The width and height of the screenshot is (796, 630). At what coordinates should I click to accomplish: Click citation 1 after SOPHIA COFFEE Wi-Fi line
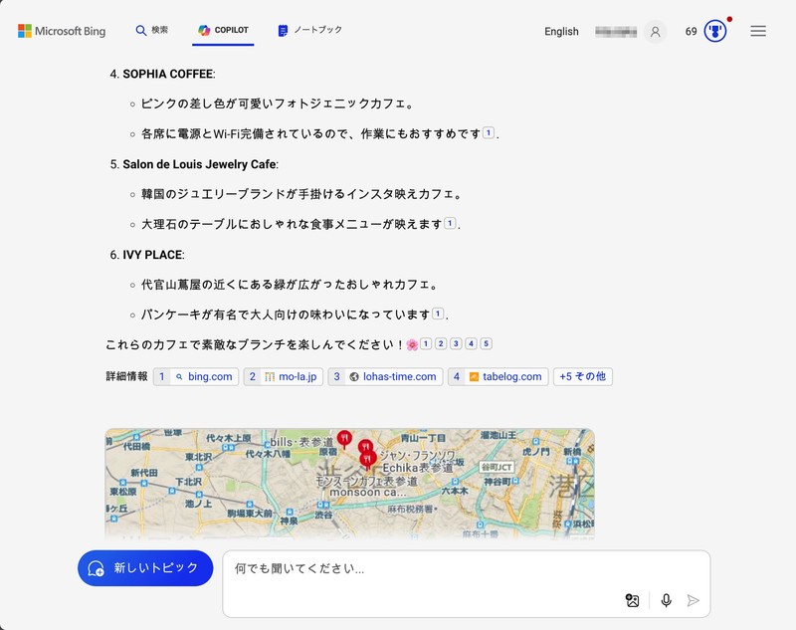[x=488, y=133]
